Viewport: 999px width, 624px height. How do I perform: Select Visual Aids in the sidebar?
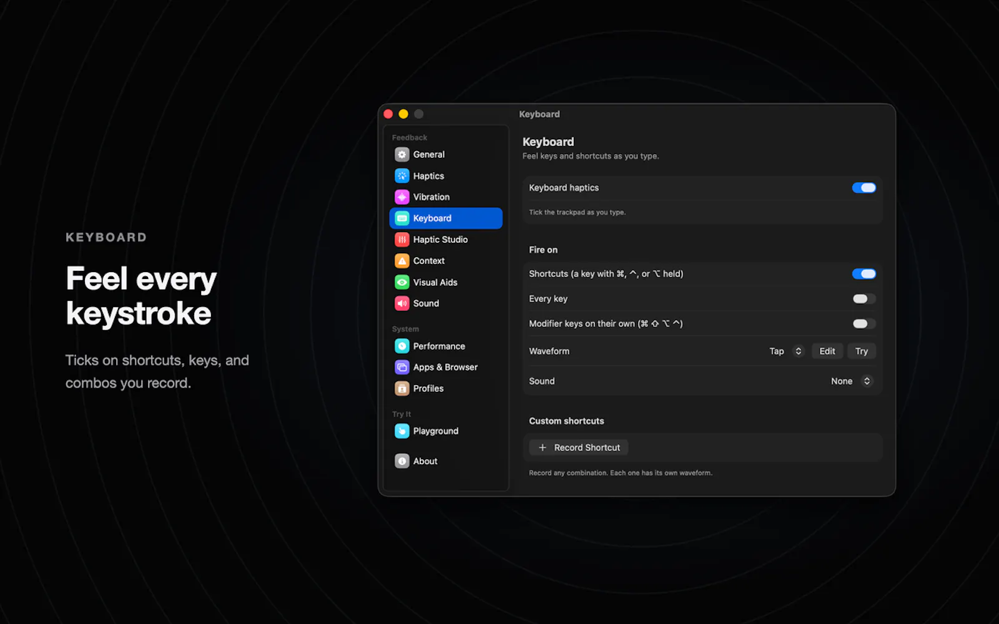435,282
